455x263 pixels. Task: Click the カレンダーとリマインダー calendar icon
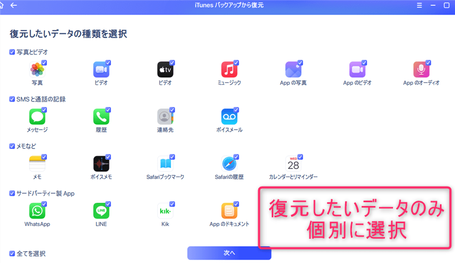click(x=293, y=164)
